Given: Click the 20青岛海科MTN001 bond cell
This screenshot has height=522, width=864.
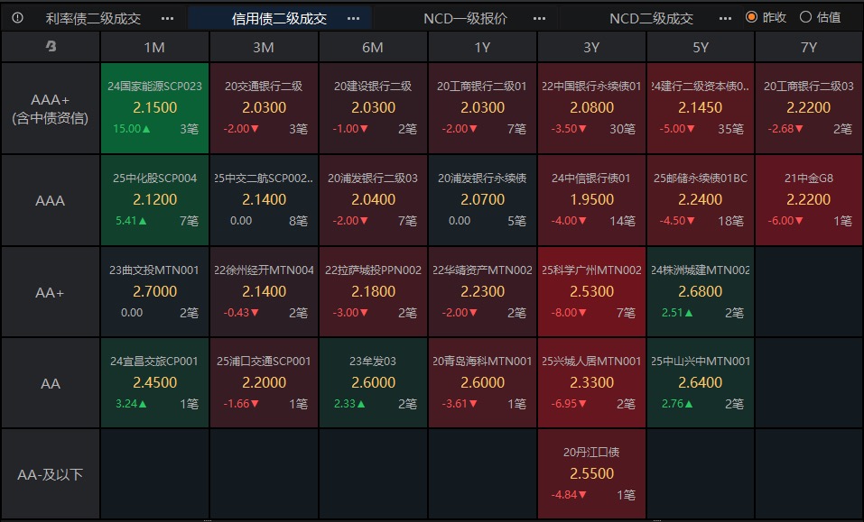Looking at the screenshot, I should [x=482, y=383].
